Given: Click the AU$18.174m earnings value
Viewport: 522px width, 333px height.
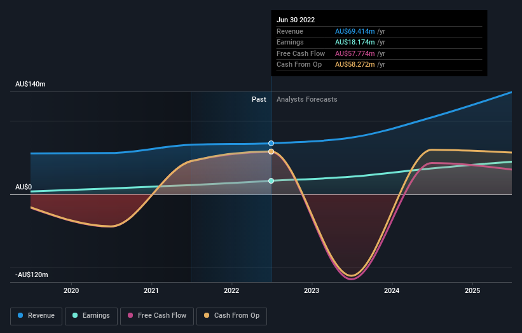Looking at the screenshot, I should 355,42.
